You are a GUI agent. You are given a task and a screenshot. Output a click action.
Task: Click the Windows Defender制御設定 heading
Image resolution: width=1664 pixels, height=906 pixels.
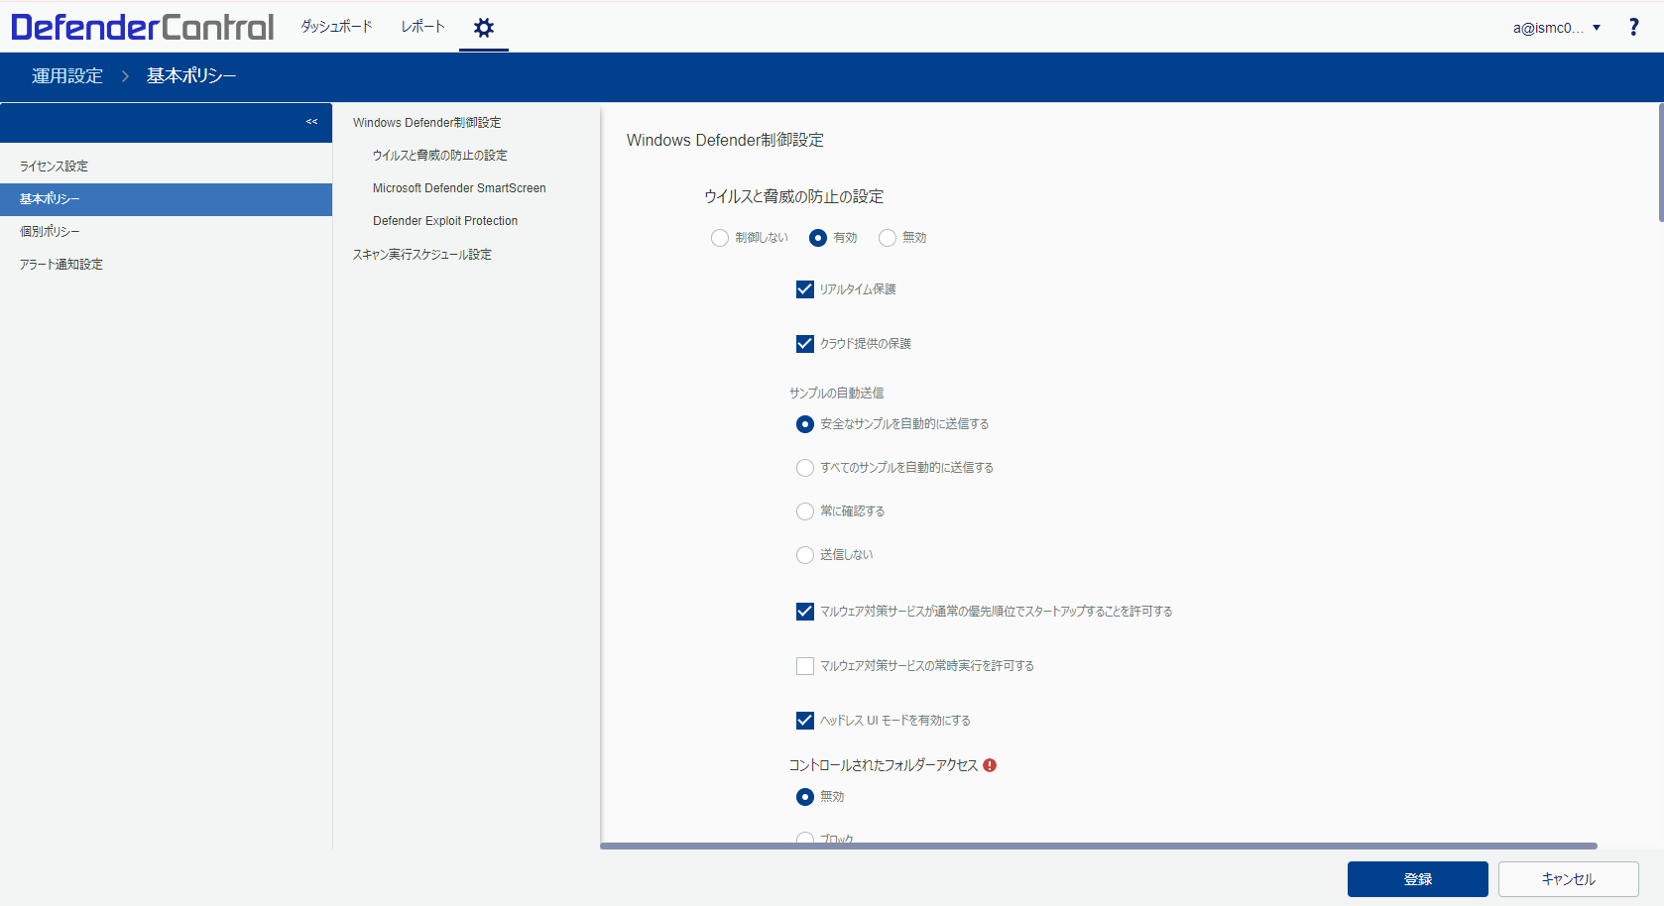[x=725, y=141]
